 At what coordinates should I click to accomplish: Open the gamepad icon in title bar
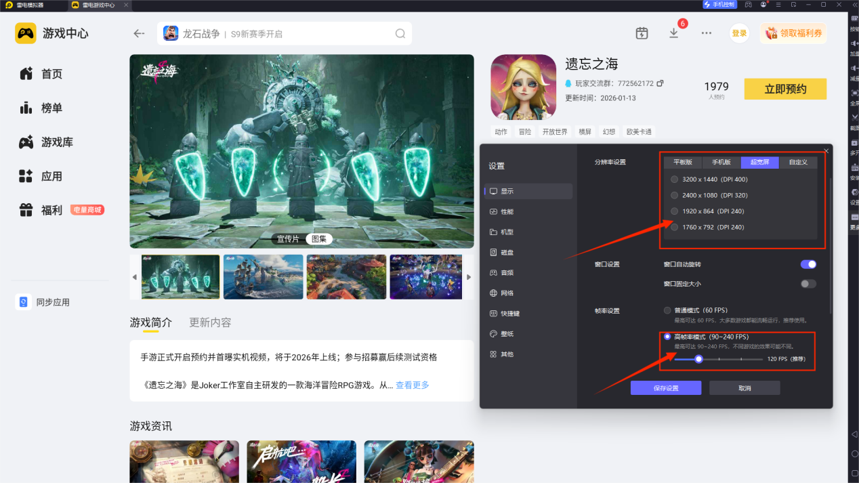(x=749, y=4)
